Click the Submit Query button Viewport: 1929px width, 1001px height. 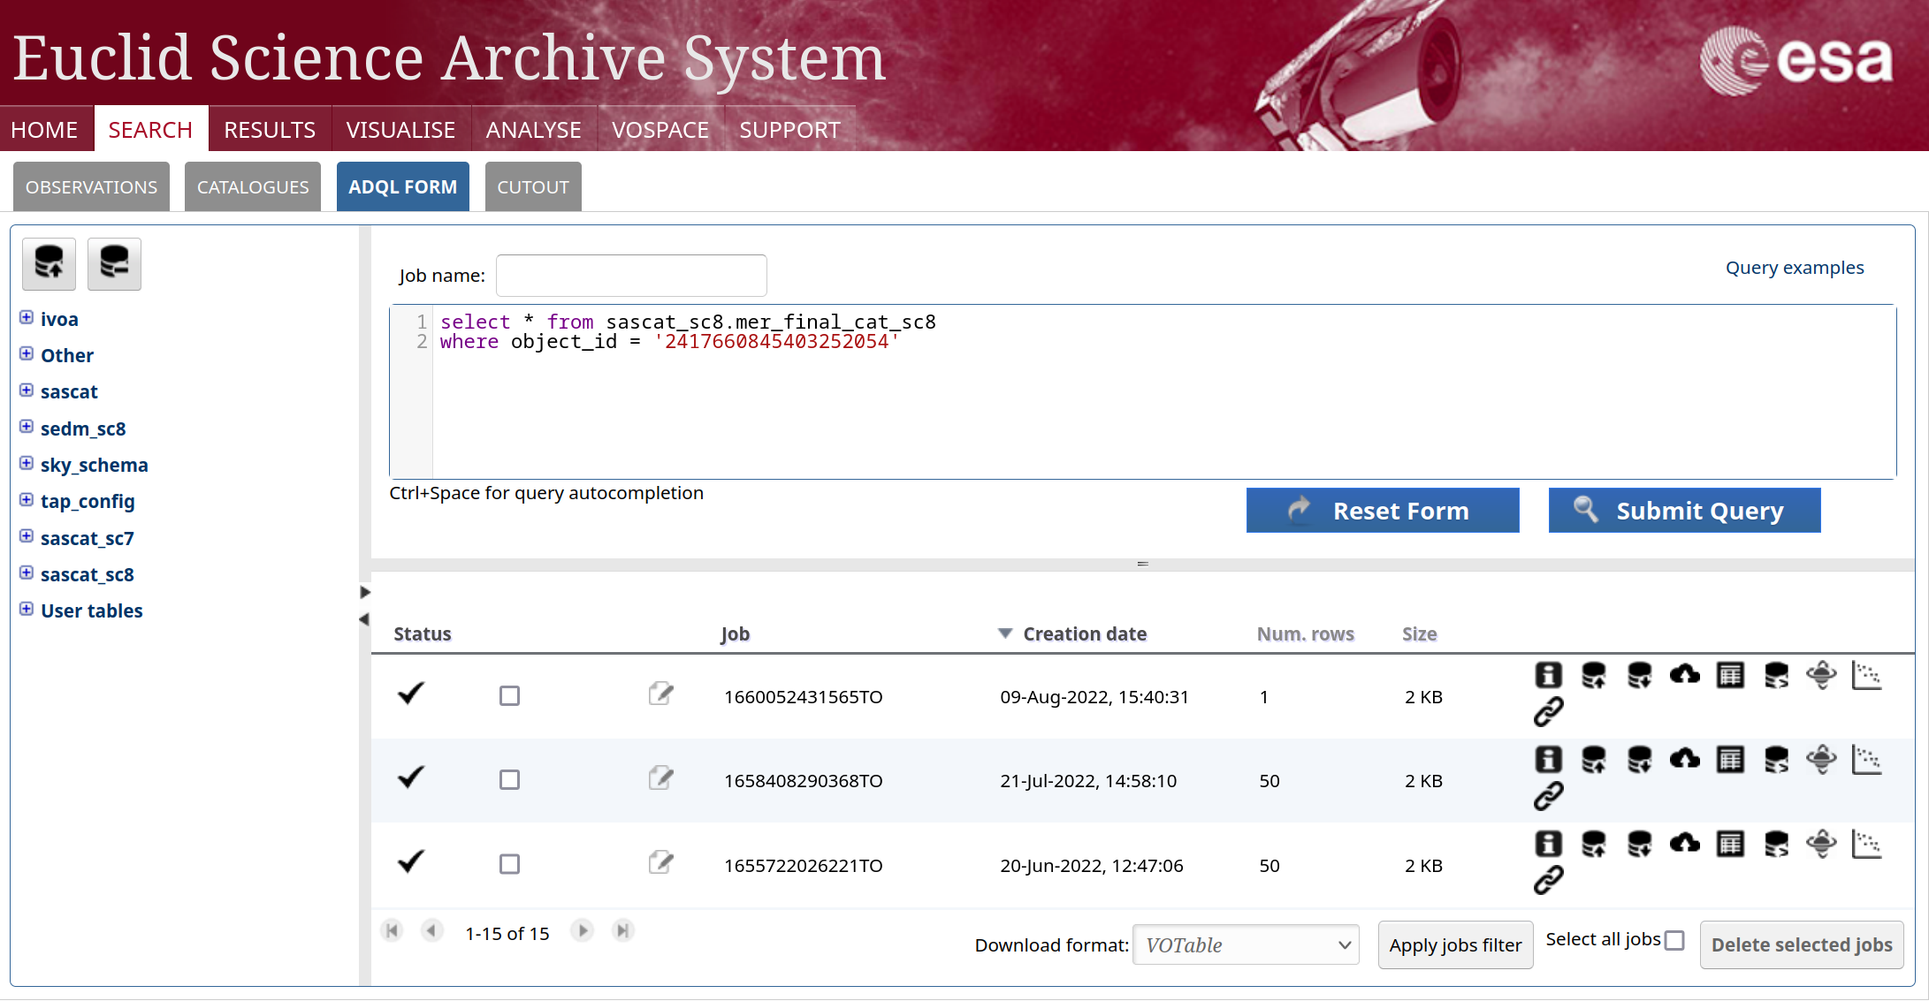tap(1684, 511)
